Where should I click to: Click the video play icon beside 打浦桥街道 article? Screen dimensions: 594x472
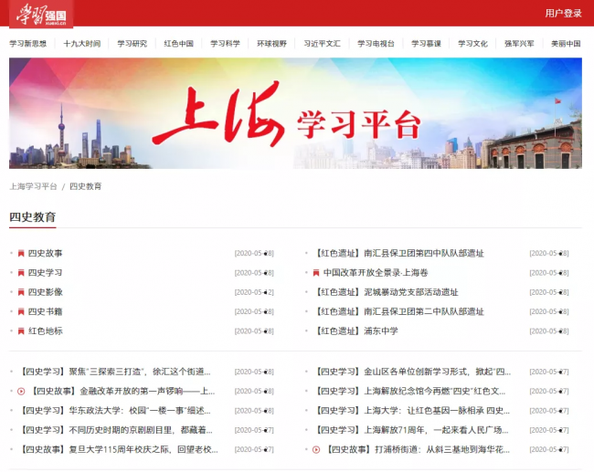[316, 449]
